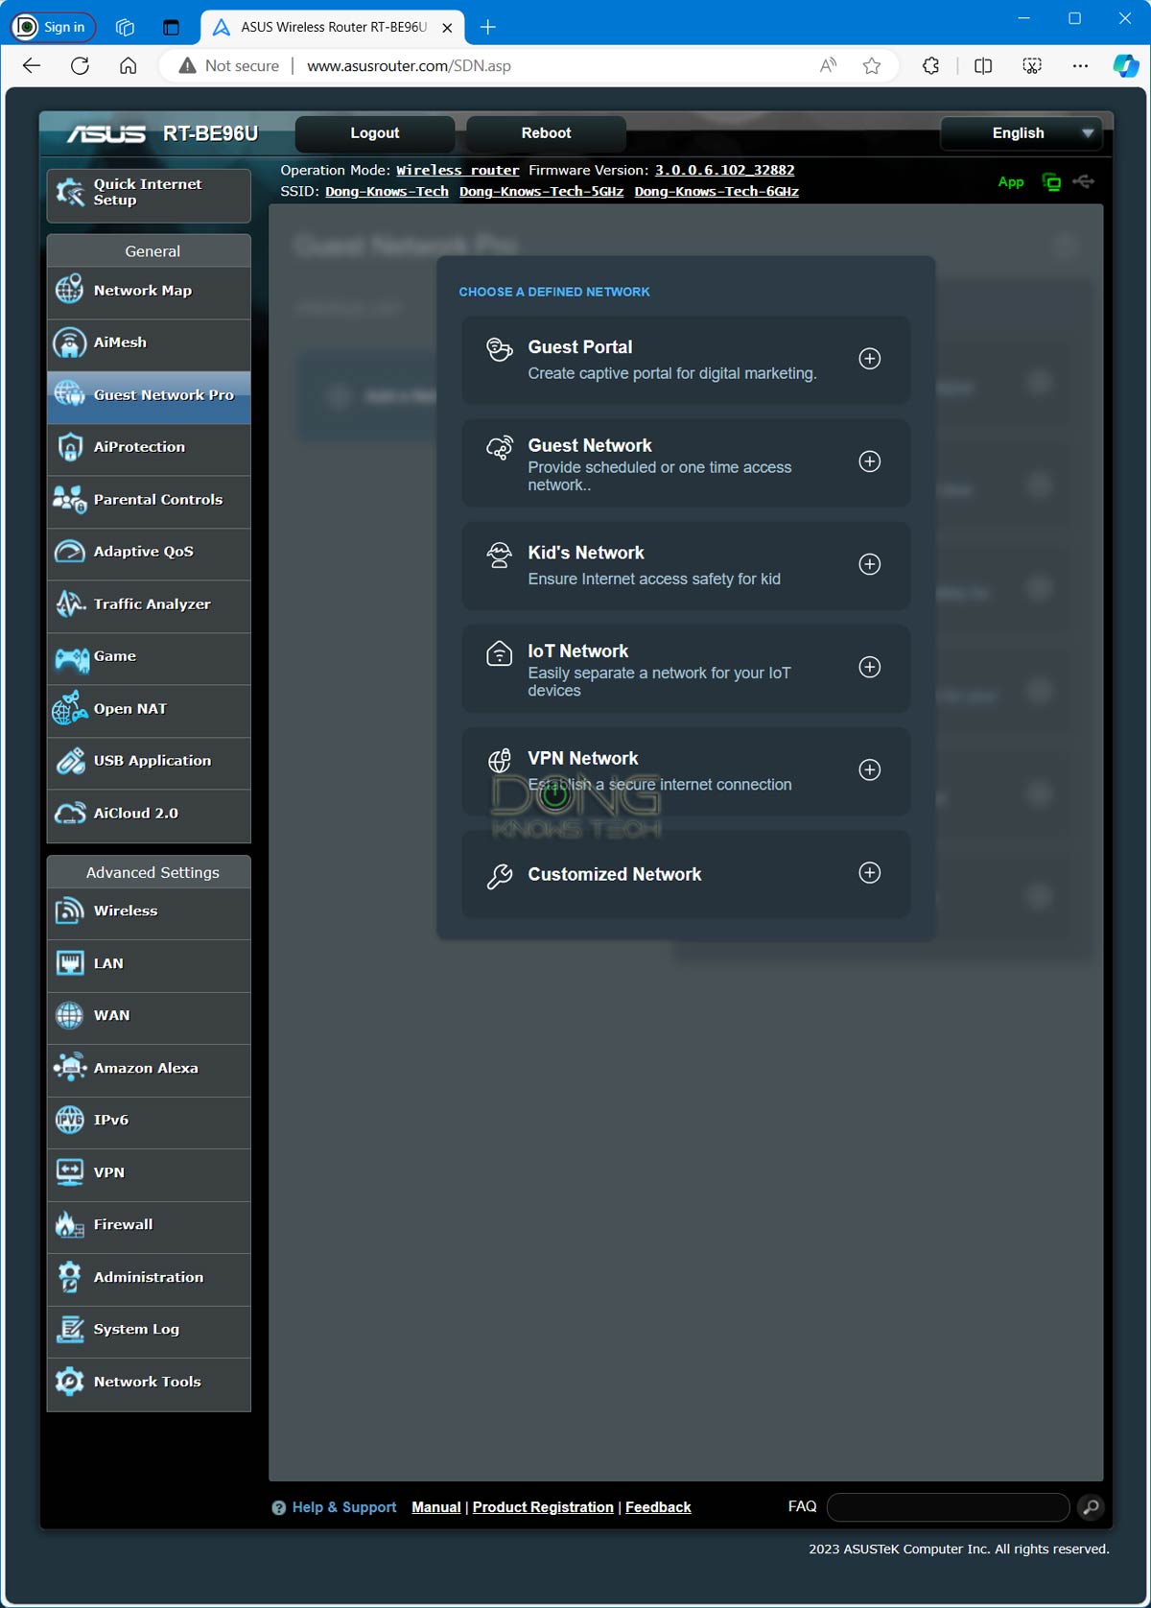Open System Log page

click(x=149, y=1331)
